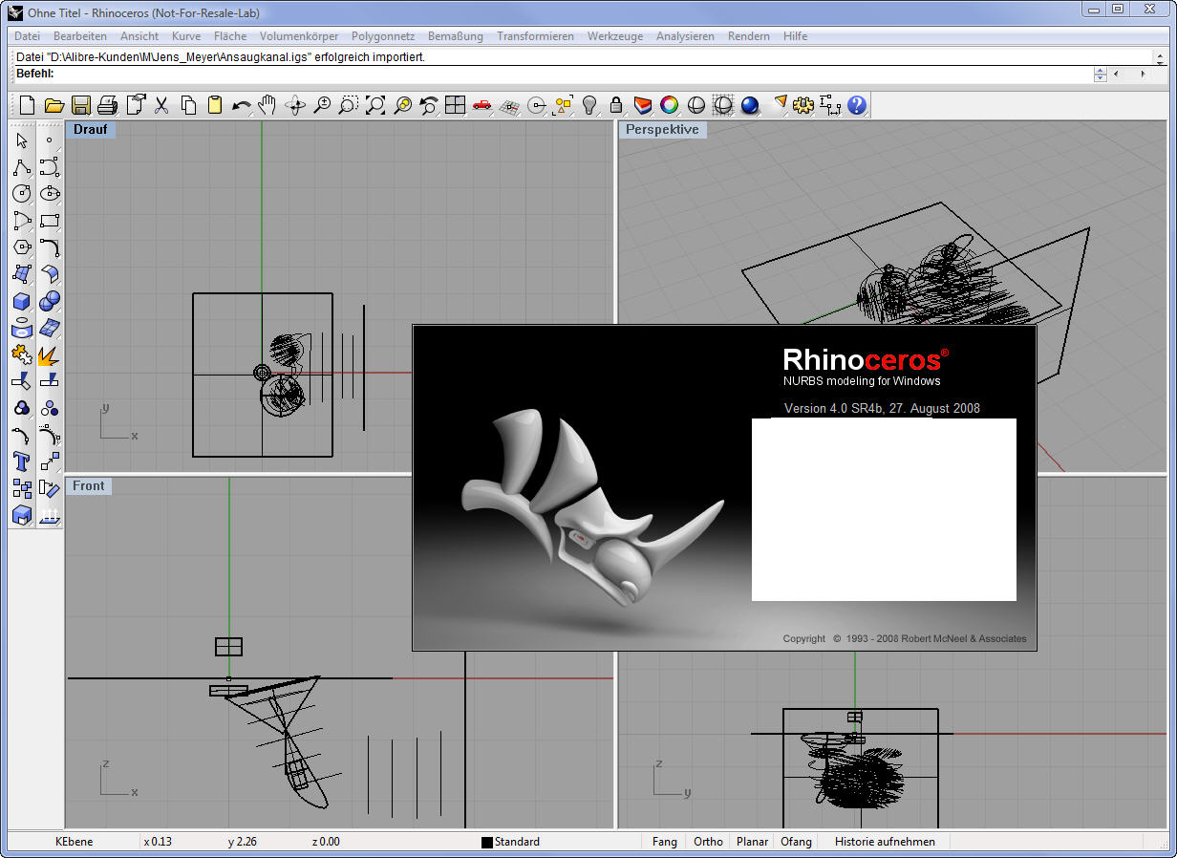Select the Rectangle tool in left toolbar
The image size is (1177, 858).
(x=50, y=221)
